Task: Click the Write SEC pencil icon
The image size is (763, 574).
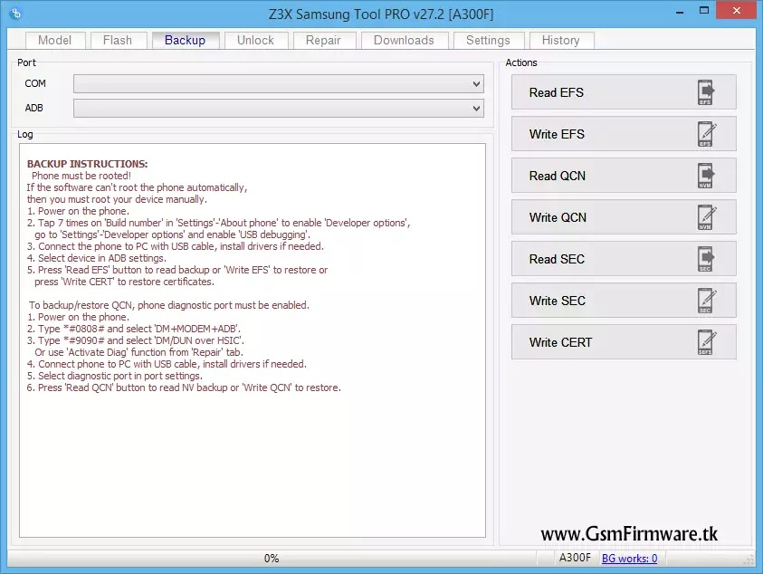Action: (x=707, y=301)
